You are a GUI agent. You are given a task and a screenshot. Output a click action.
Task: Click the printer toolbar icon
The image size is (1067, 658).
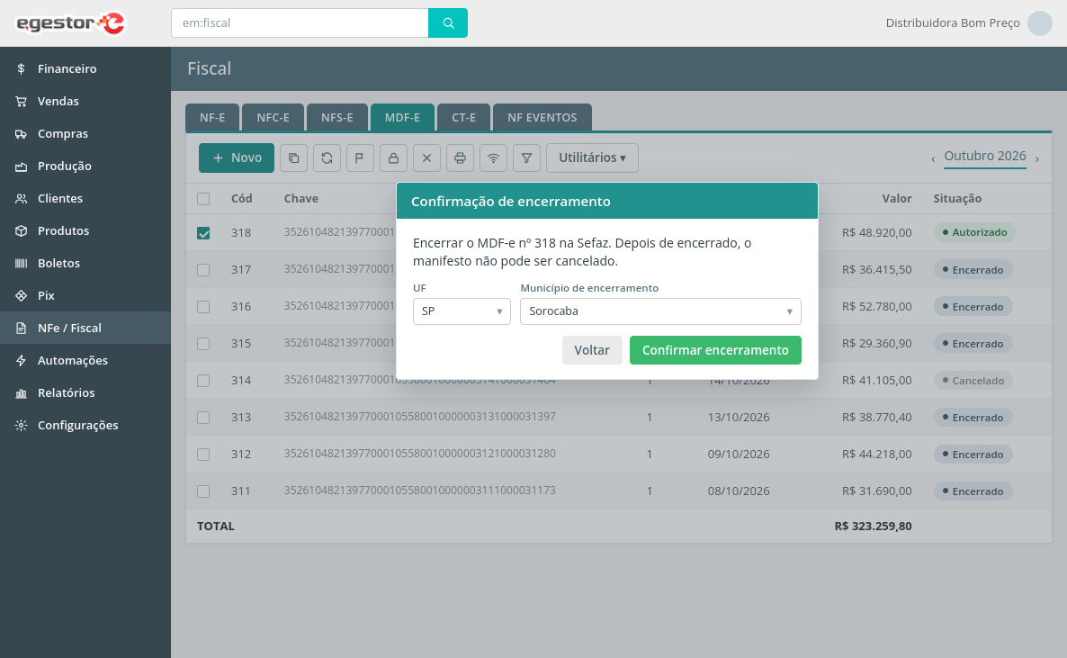pyautogui.click(x=460, y=158)
